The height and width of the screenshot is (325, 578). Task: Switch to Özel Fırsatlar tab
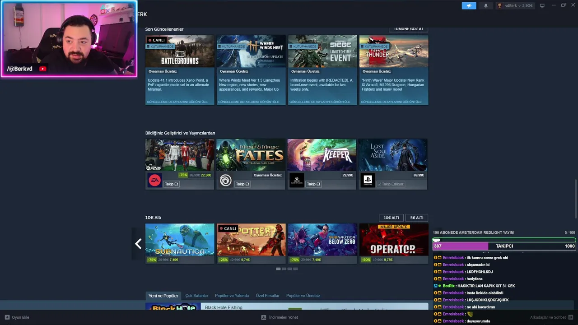[x=268, y=296]
